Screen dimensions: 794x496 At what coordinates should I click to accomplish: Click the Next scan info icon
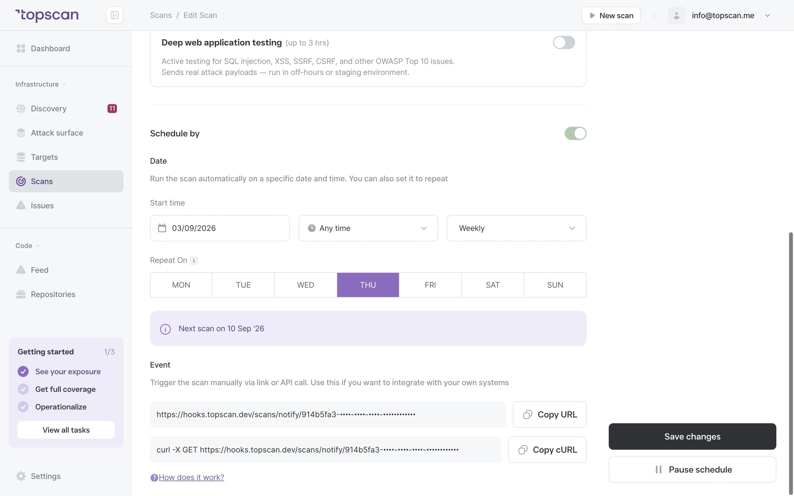pyautogui.click(x=165, y=329)
